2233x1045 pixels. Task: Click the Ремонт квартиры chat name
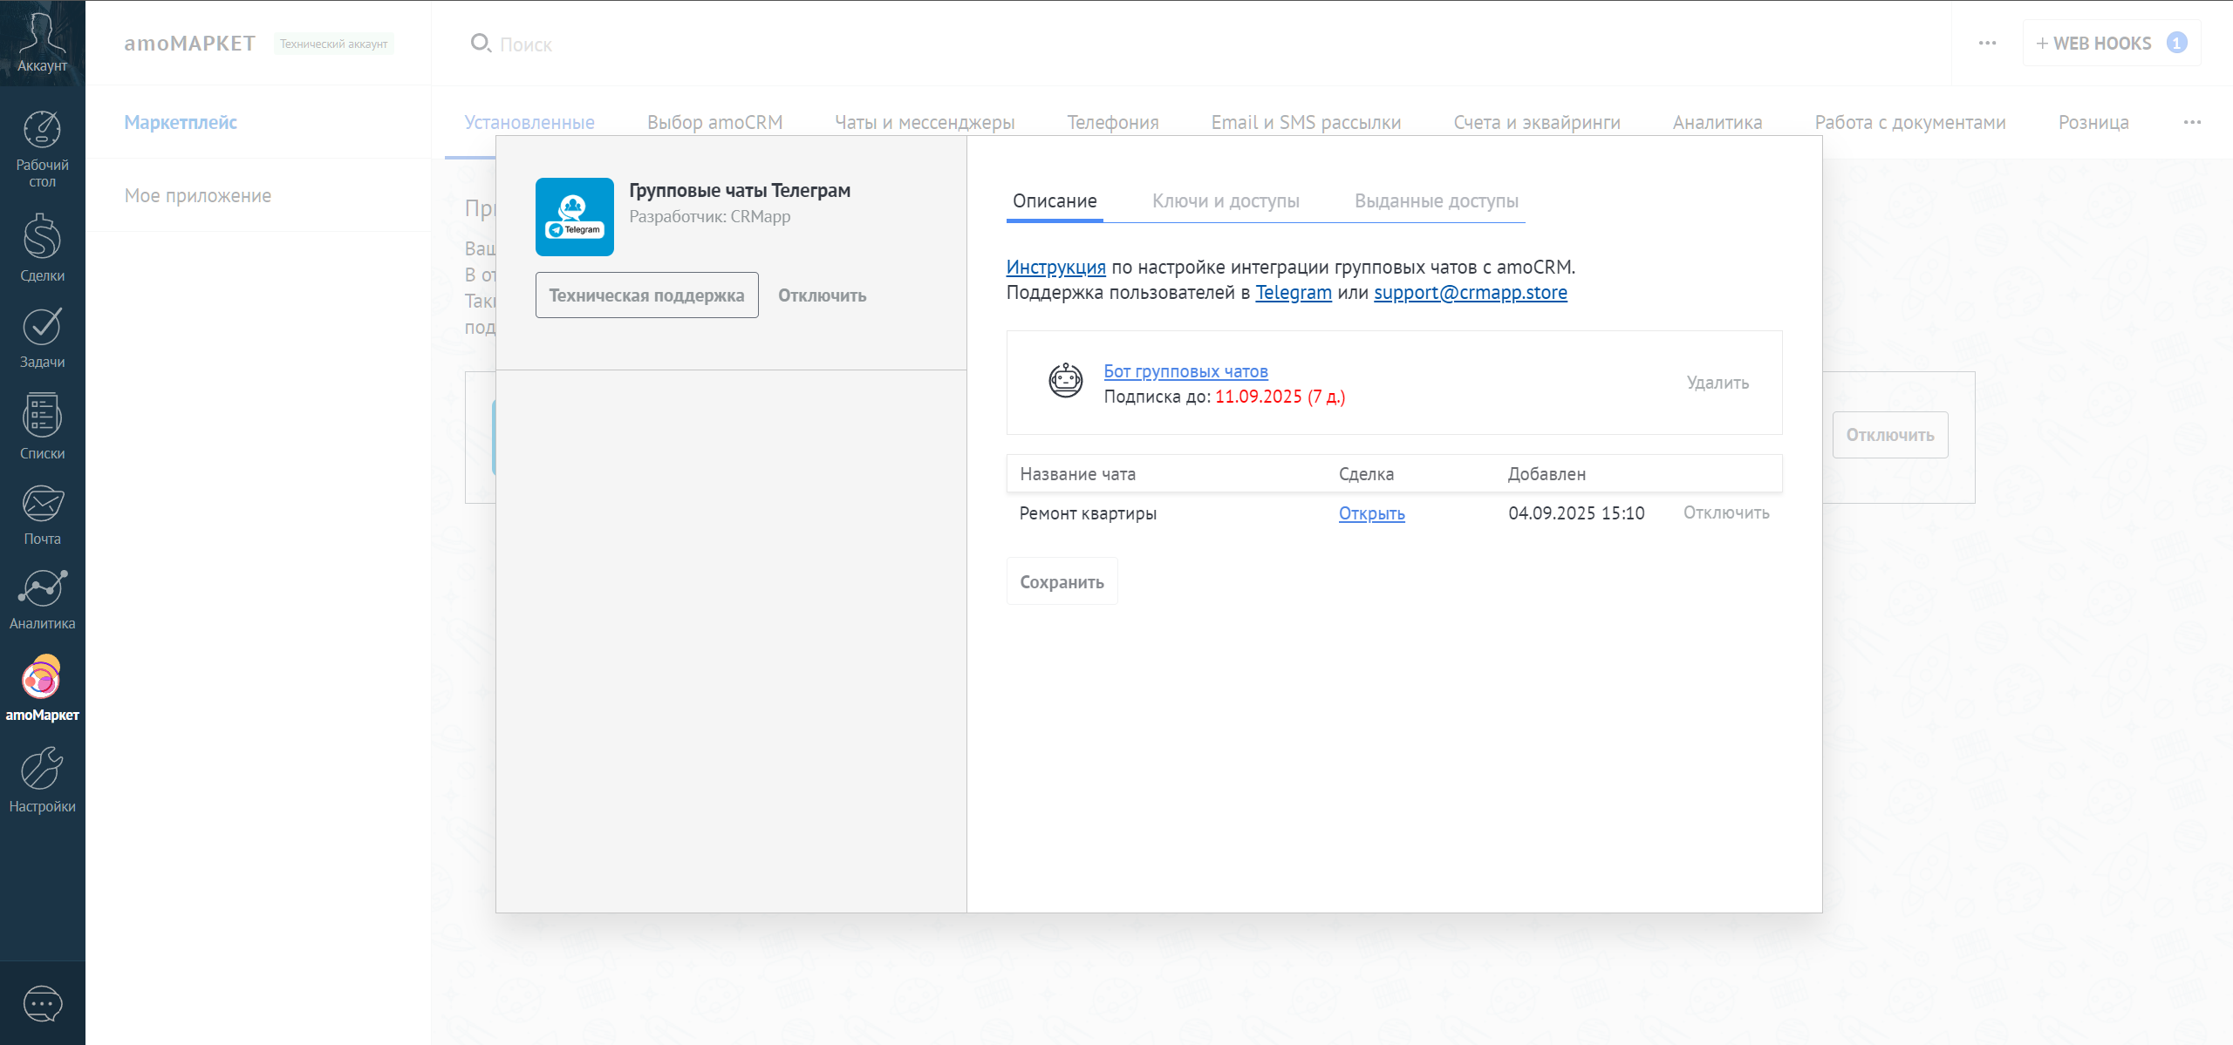(1088, 513)
